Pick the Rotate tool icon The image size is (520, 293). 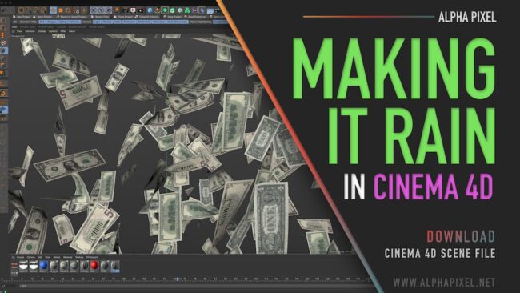click(68, 10)
